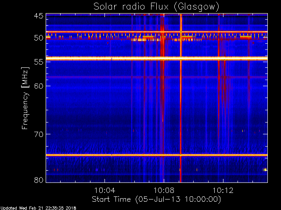Click the bright horizontal band near 55 MHz
The image size is (281, 210).
pyautogui.click(x=157, y=59)
